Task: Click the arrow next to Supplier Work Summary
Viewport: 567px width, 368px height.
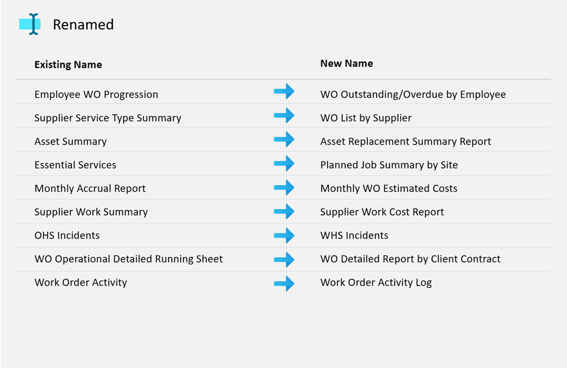Action: 284,211
